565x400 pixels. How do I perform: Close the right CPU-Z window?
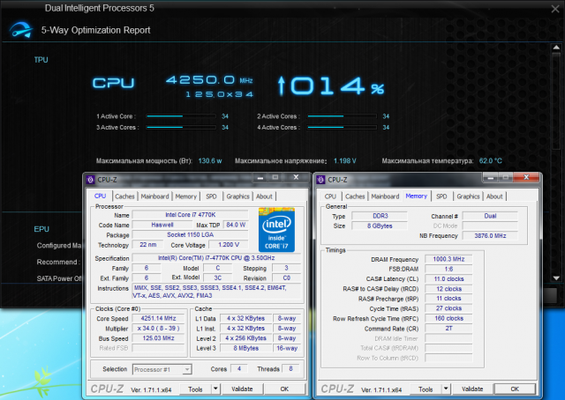pos(526,177)
